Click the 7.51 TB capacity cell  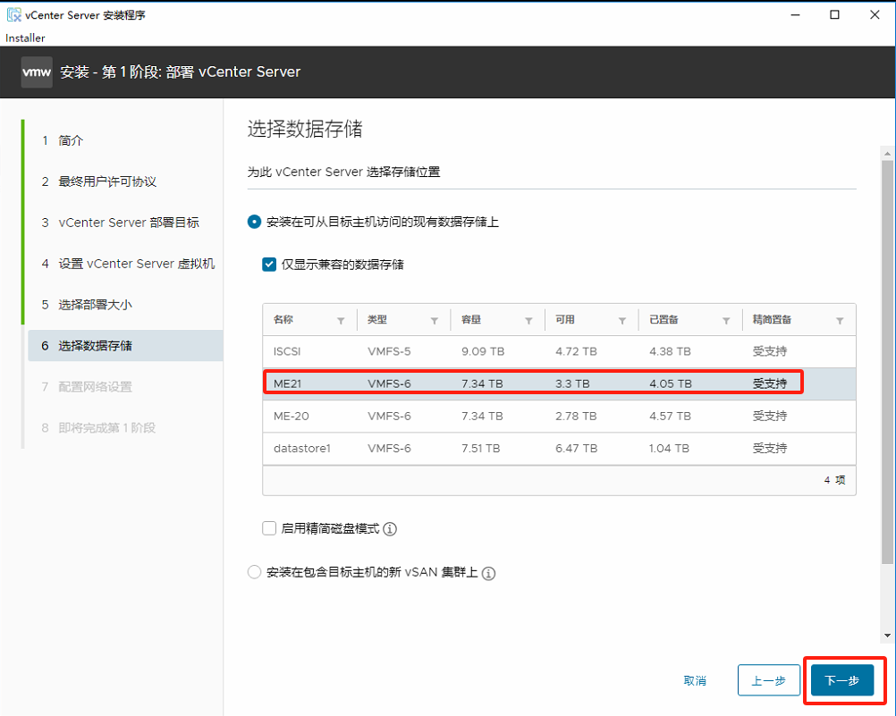(480, 449)
